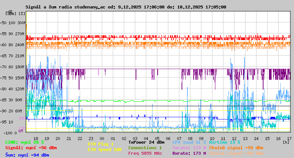294x158 pixels.
Task: Click the '-55 90 270M' y-axis label
Action: coord(12,34)
